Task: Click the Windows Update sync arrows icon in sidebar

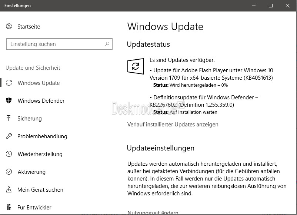Action: click(9, 83)
